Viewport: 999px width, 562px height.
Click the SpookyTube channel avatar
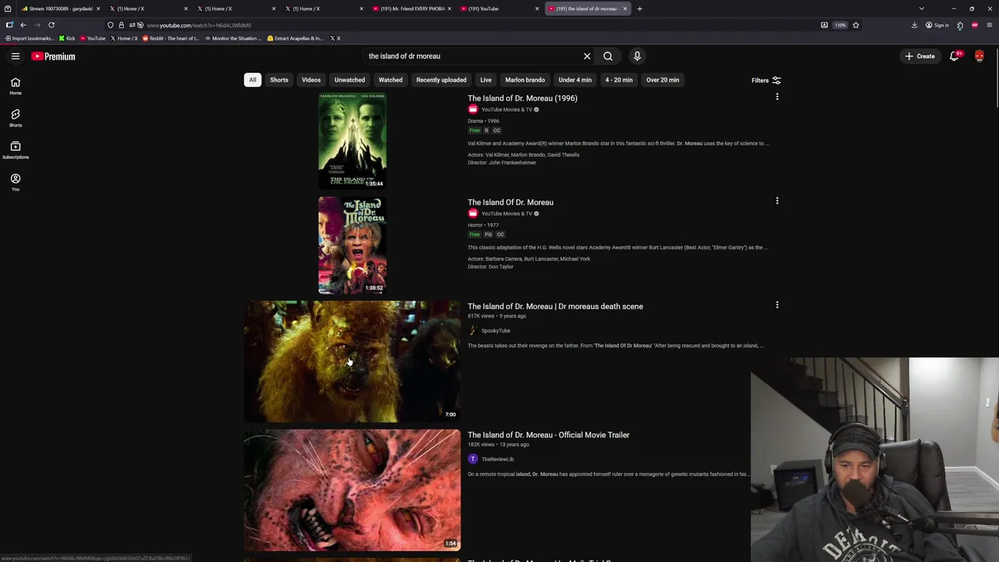point(472,330)
